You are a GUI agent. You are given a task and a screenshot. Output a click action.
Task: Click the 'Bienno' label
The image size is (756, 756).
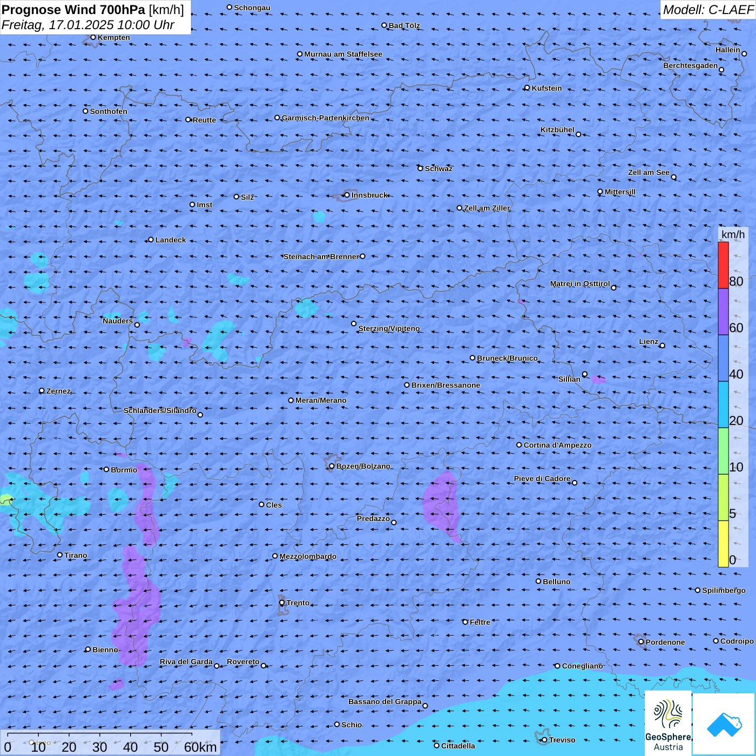coord(105,650)
